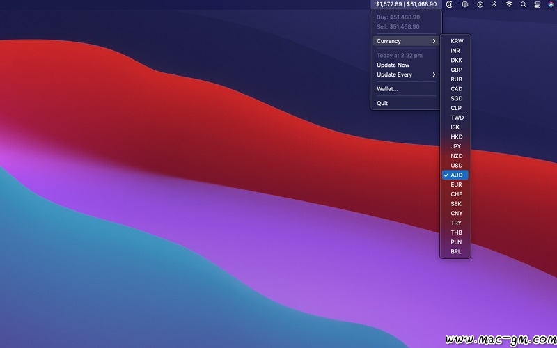Select BRL currency
Screen dimensions: 557x348
tap(455, 252)
